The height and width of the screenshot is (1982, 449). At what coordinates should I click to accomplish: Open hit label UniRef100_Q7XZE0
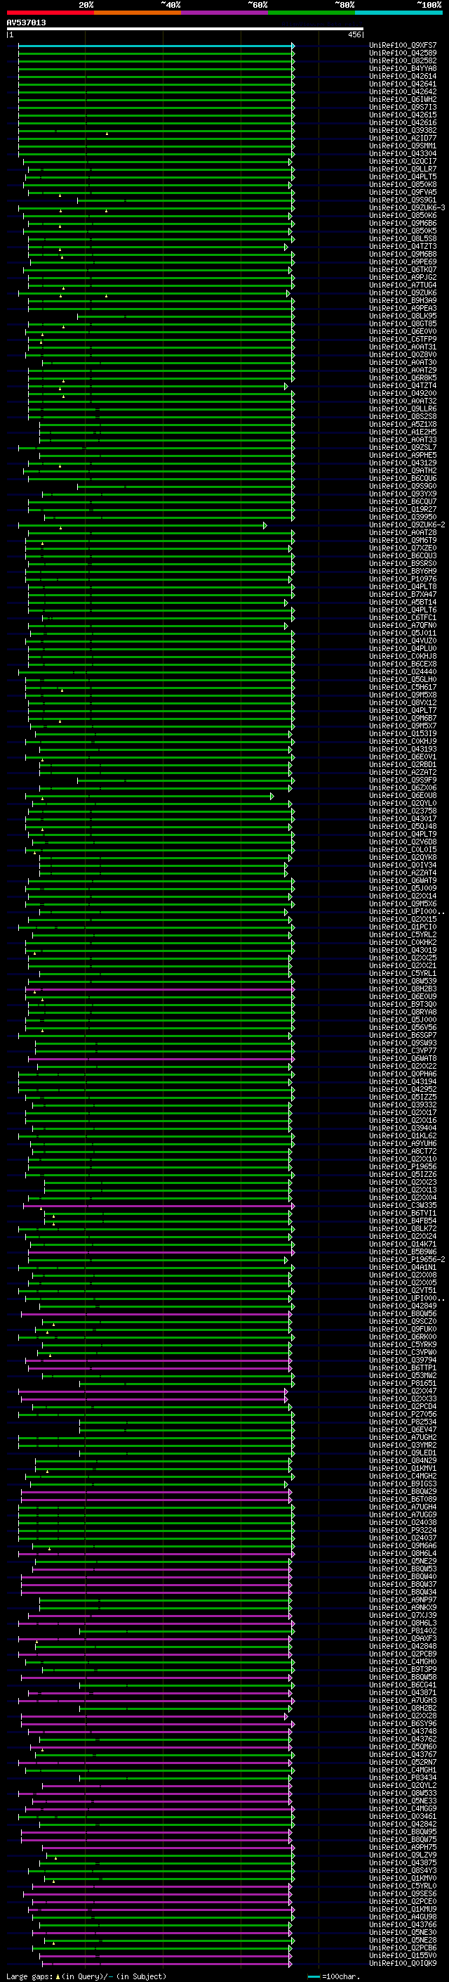(403, 548)
